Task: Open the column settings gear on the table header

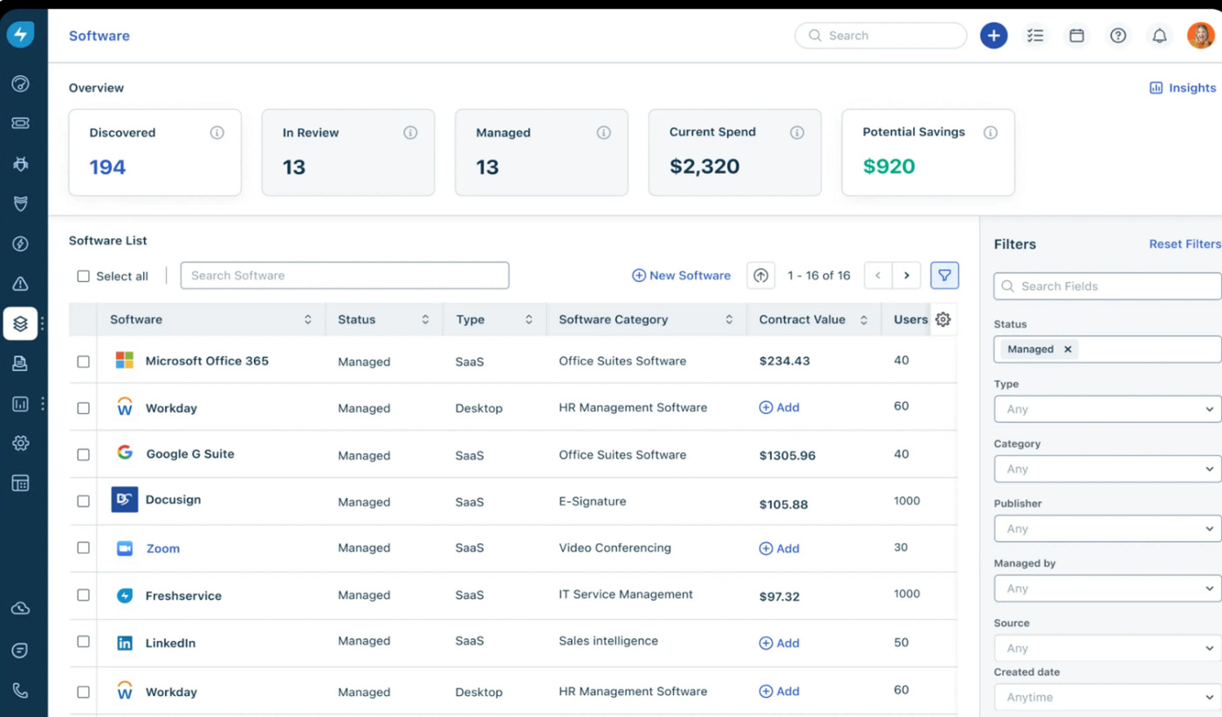Action: [x=943, y=320]
